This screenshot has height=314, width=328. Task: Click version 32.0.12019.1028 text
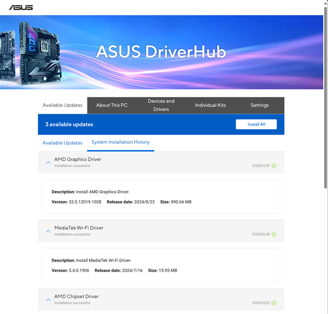85,202
